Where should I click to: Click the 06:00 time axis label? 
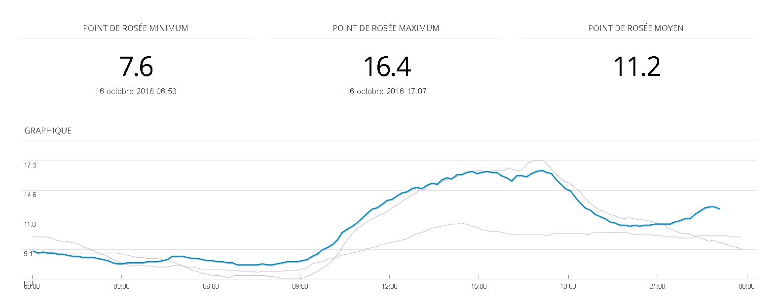(211, 286)
